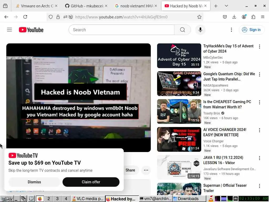The image size is (269, 202).
Task: Open Google's Quantum Chip video thumbnail
Action: [x=179, y=84]
